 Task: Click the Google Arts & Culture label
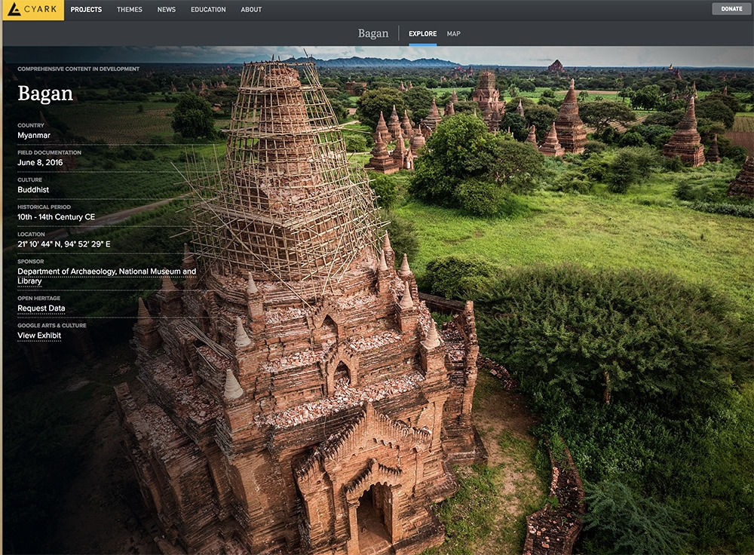(x=52, y=326)
